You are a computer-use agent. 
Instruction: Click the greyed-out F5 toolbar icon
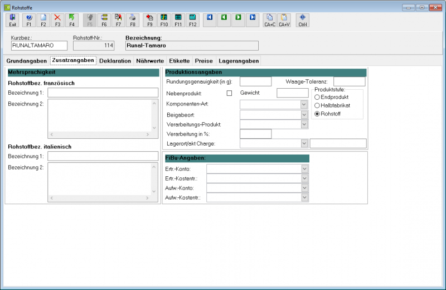[90, 21]
